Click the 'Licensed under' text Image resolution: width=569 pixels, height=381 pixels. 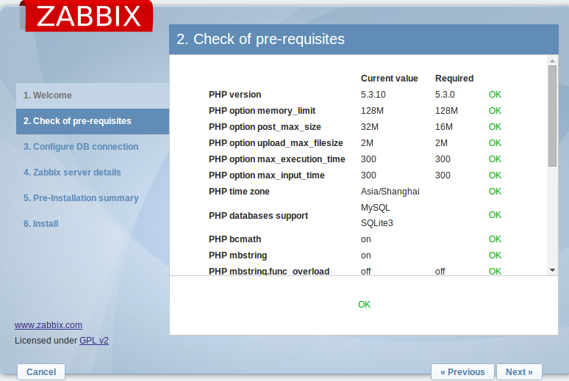[x=46, y=341]
